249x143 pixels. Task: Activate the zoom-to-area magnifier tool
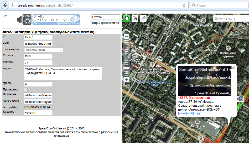pos(135,18)
